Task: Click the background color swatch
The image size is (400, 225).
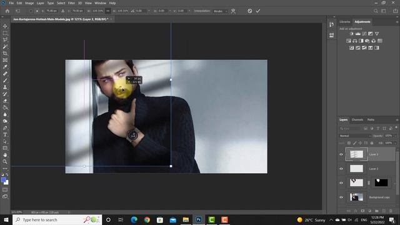Action: [7, 182]
